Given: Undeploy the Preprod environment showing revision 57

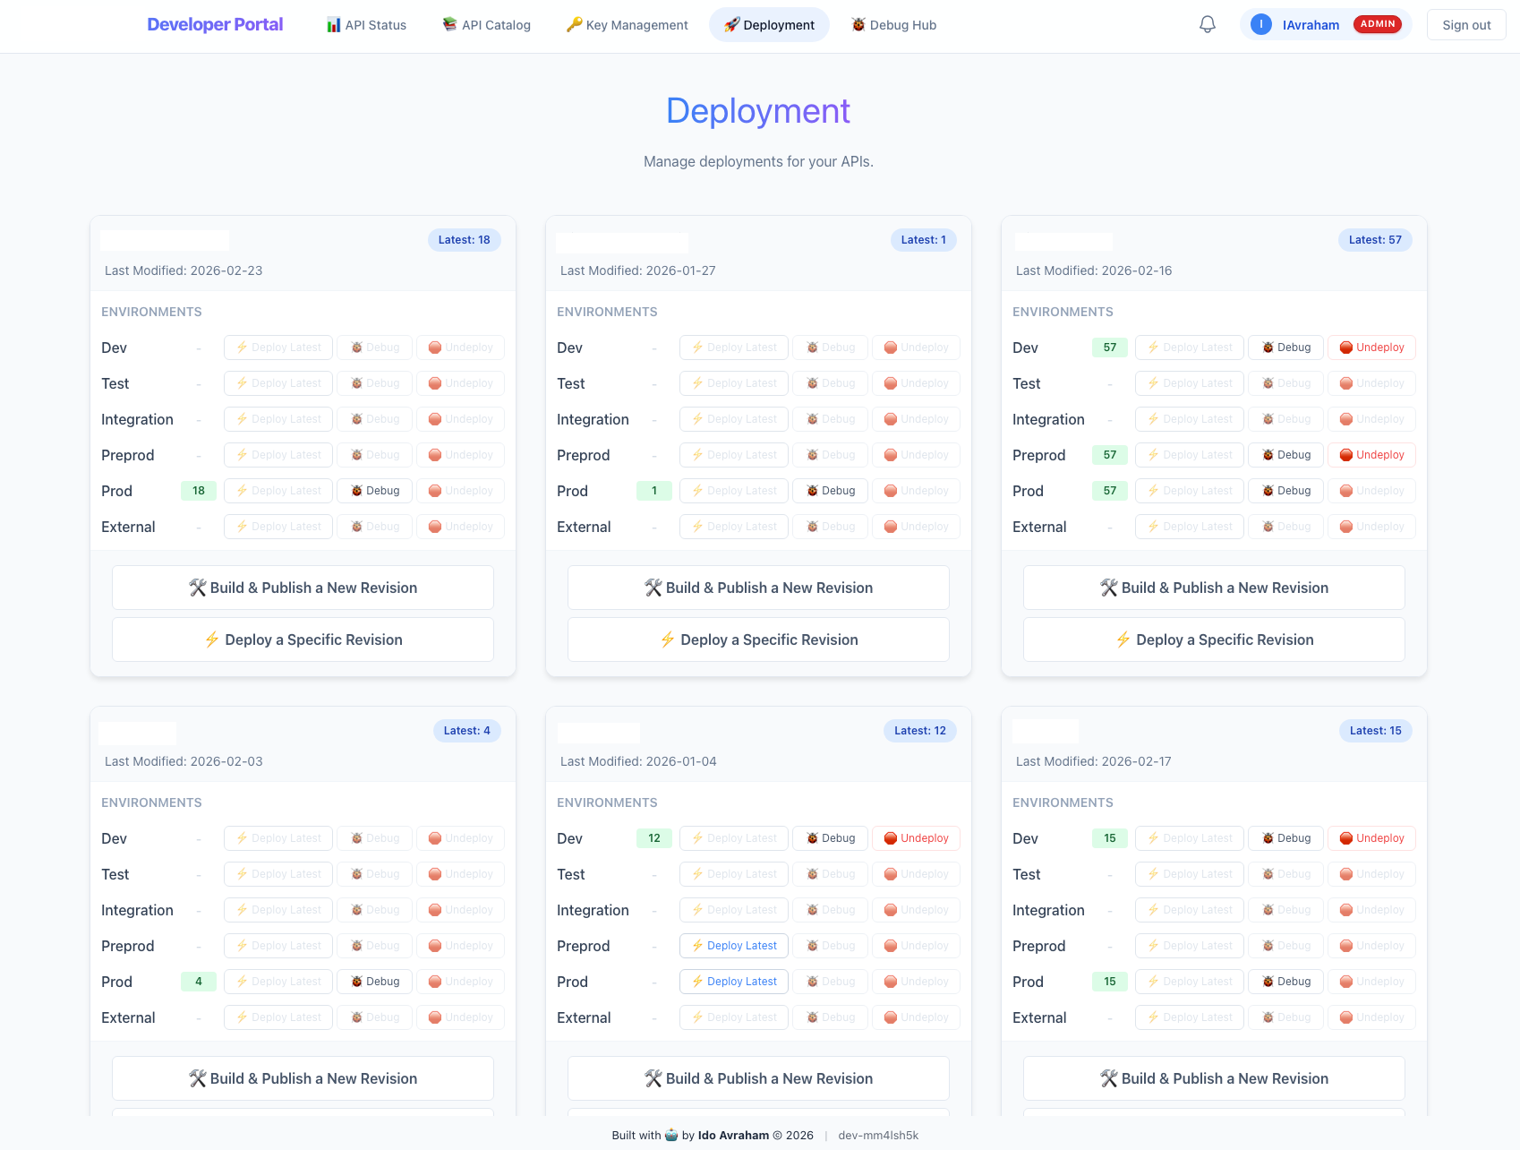Looking at the screenshot, I should coord(1371,454).
